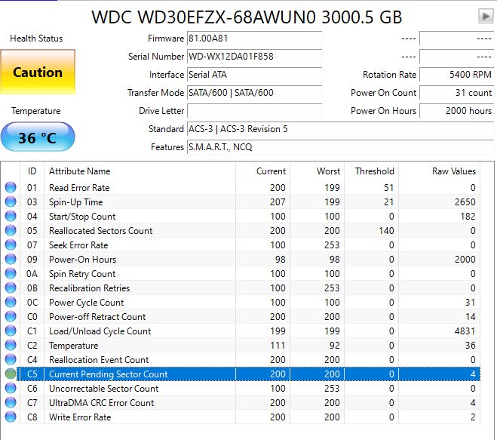Click the Power On Hours value field
The height and width of the screenshot is (440, 497).
456,111
